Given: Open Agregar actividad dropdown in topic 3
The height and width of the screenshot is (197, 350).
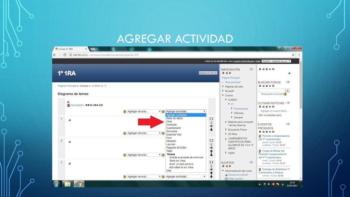Looking at the screenshot, I should tap(186, 176).
